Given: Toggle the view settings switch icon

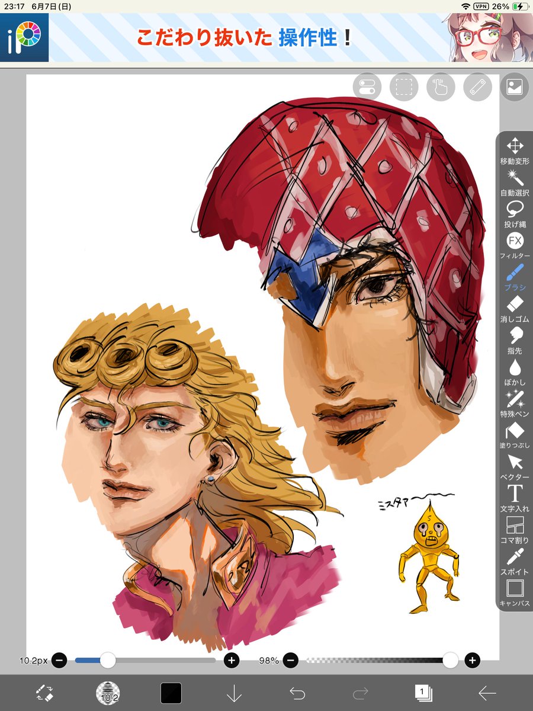Looking at the screenshot, I should tap(367, 87).
